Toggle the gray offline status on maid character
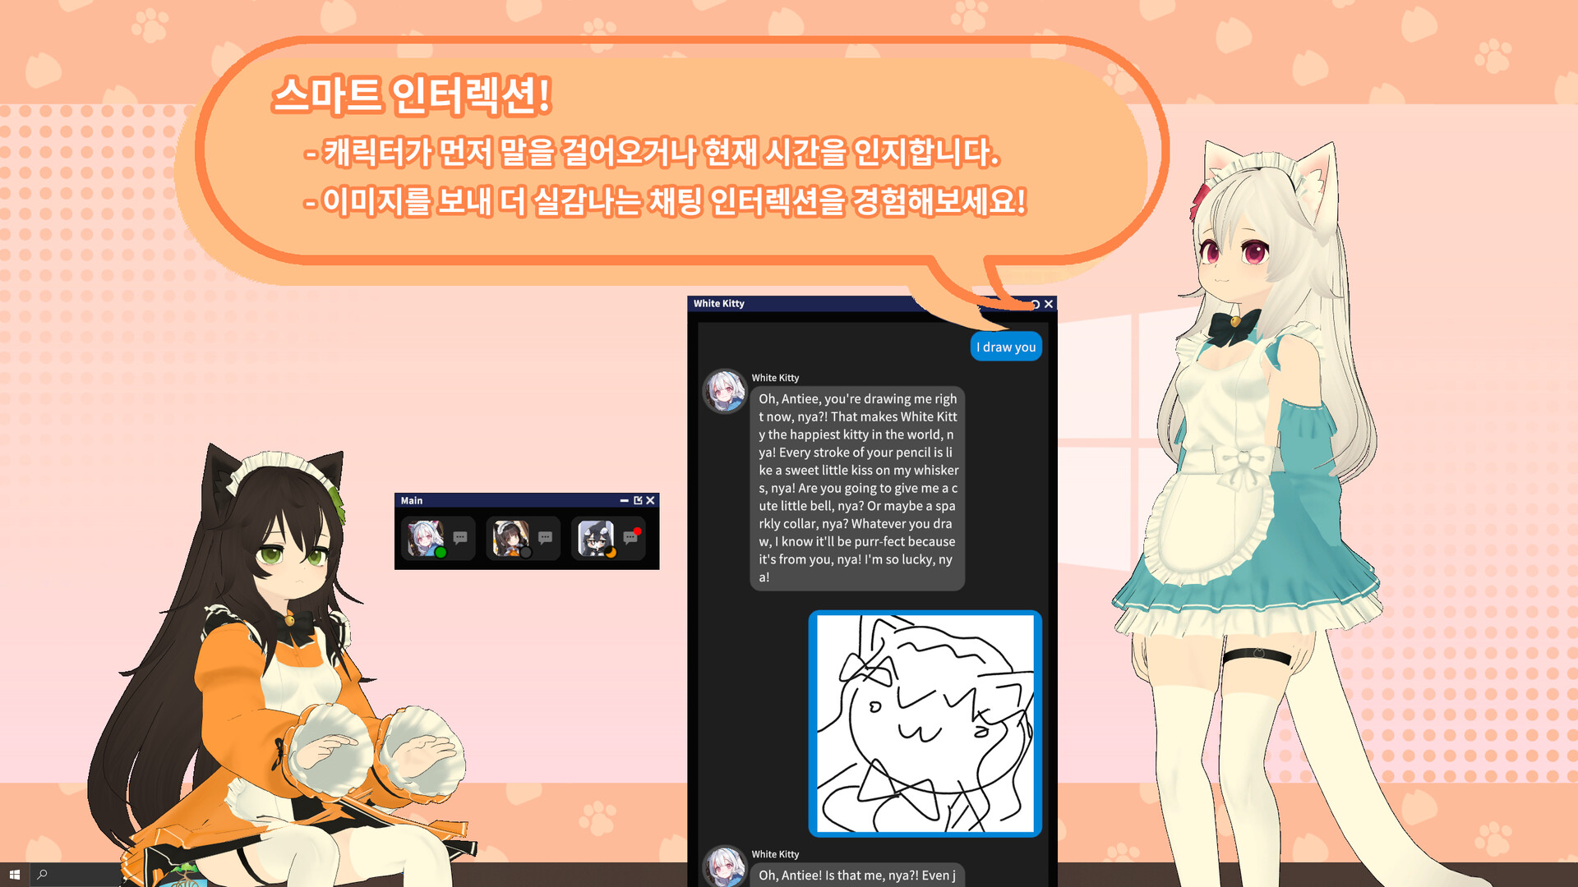This screenshot has width=1578, height=887. (x=526, y=553)
